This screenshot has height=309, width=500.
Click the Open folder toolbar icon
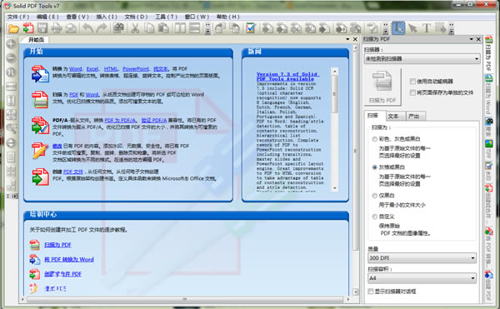click(13, 28)
